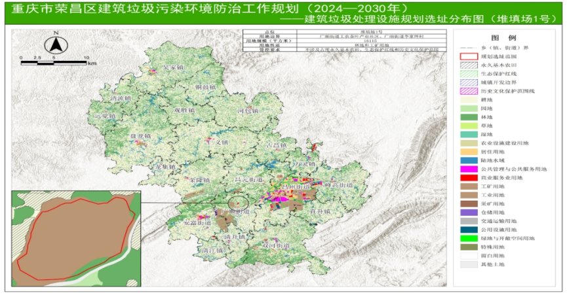Select the 河包镇 town label

(244, 111)
